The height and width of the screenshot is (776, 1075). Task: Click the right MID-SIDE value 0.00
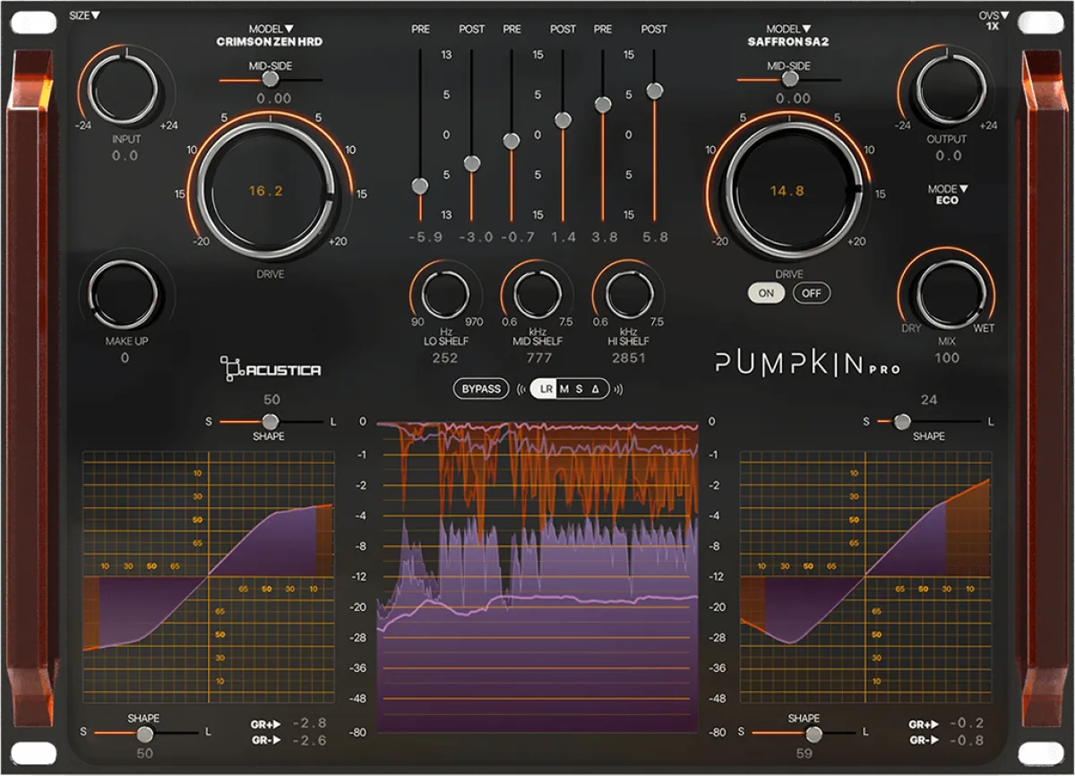coord(794,99)
